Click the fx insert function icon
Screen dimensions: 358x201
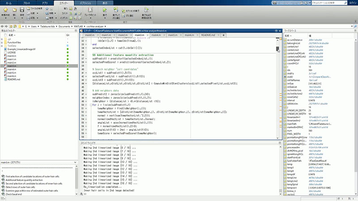coord(75,8)
